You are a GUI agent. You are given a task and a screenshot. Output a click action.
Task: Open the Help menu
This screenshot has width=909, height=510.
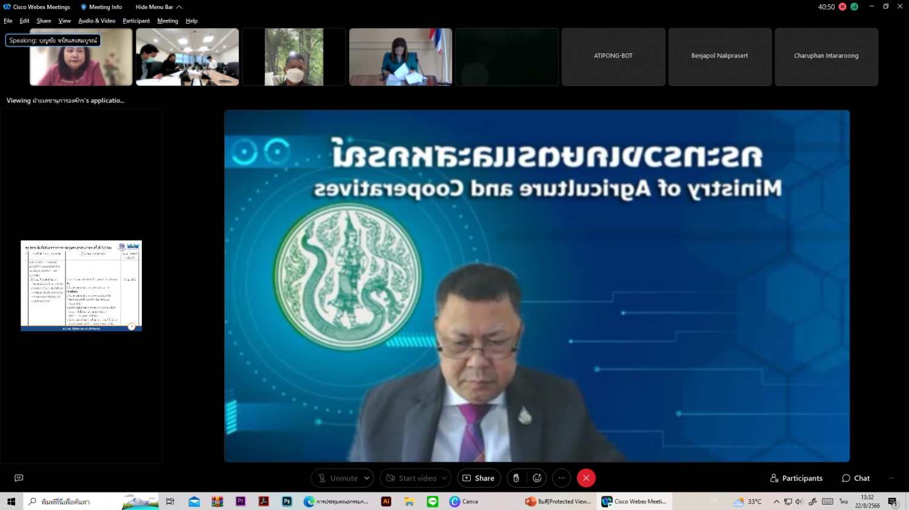pyautogui.click(x=191, y=21)
